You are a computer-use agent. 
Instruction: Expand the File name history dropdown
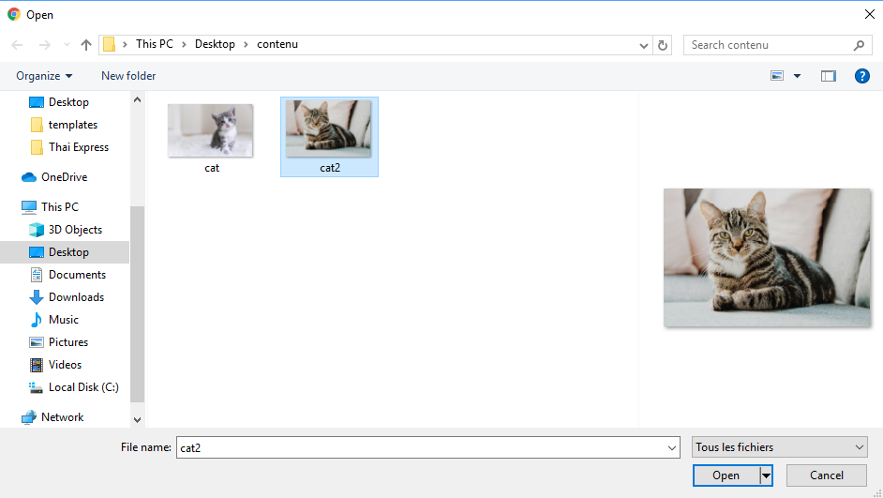(x=671, y=448)
